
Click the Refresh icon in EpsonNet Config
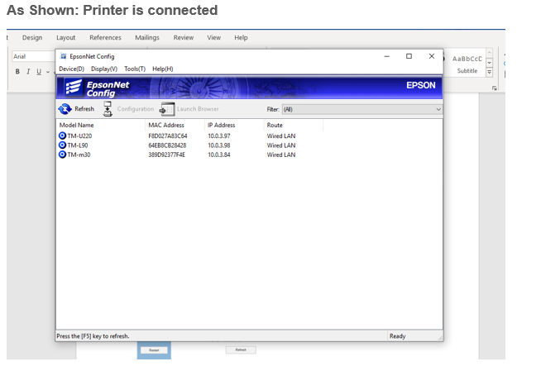[65, 109]
